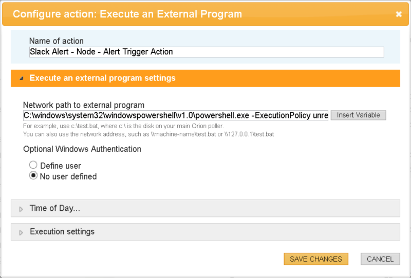Click the Name of action label
This screenshot has height=278, width=411.
pyautogui.click(x=57, y=41)
